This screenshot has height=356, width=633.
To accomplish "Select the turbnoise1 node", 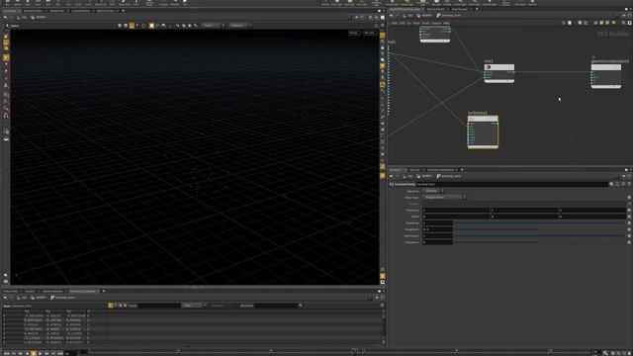I will coord(483,132).
